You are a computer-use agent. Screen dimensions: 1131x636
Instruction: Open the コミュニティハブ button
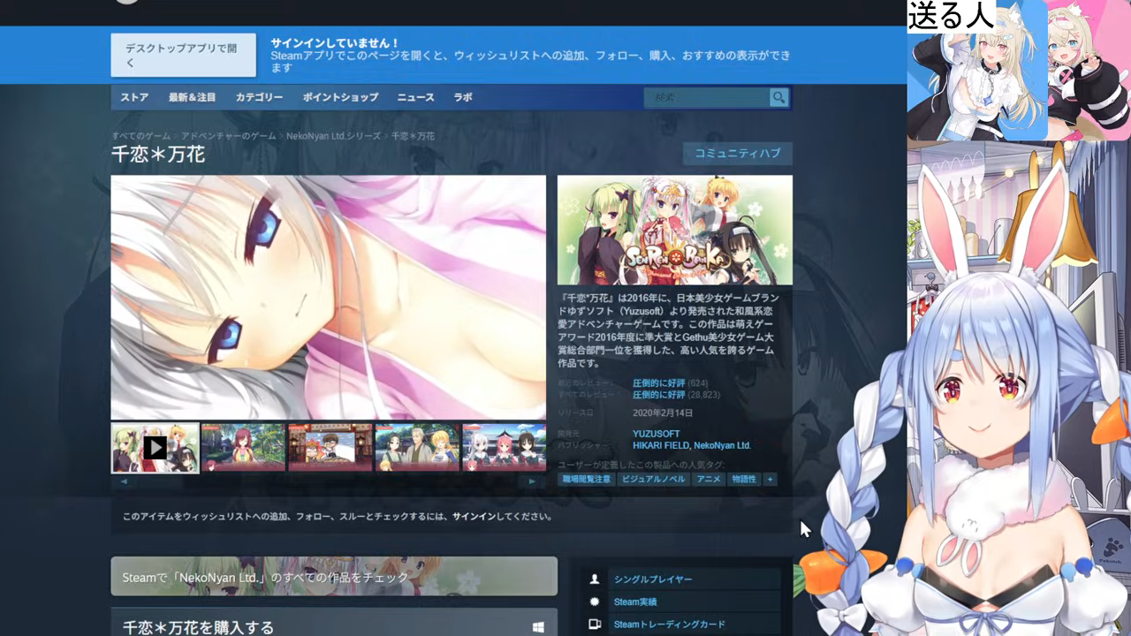coord(738,153)
